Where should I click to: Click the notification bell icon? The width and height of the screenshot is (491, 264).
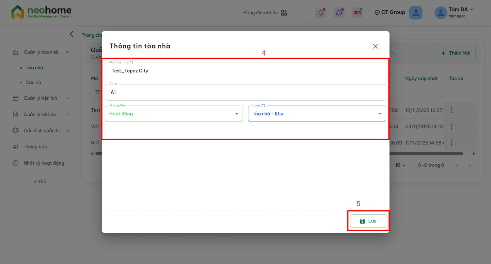pyautogui.click(x=321, y=13)
